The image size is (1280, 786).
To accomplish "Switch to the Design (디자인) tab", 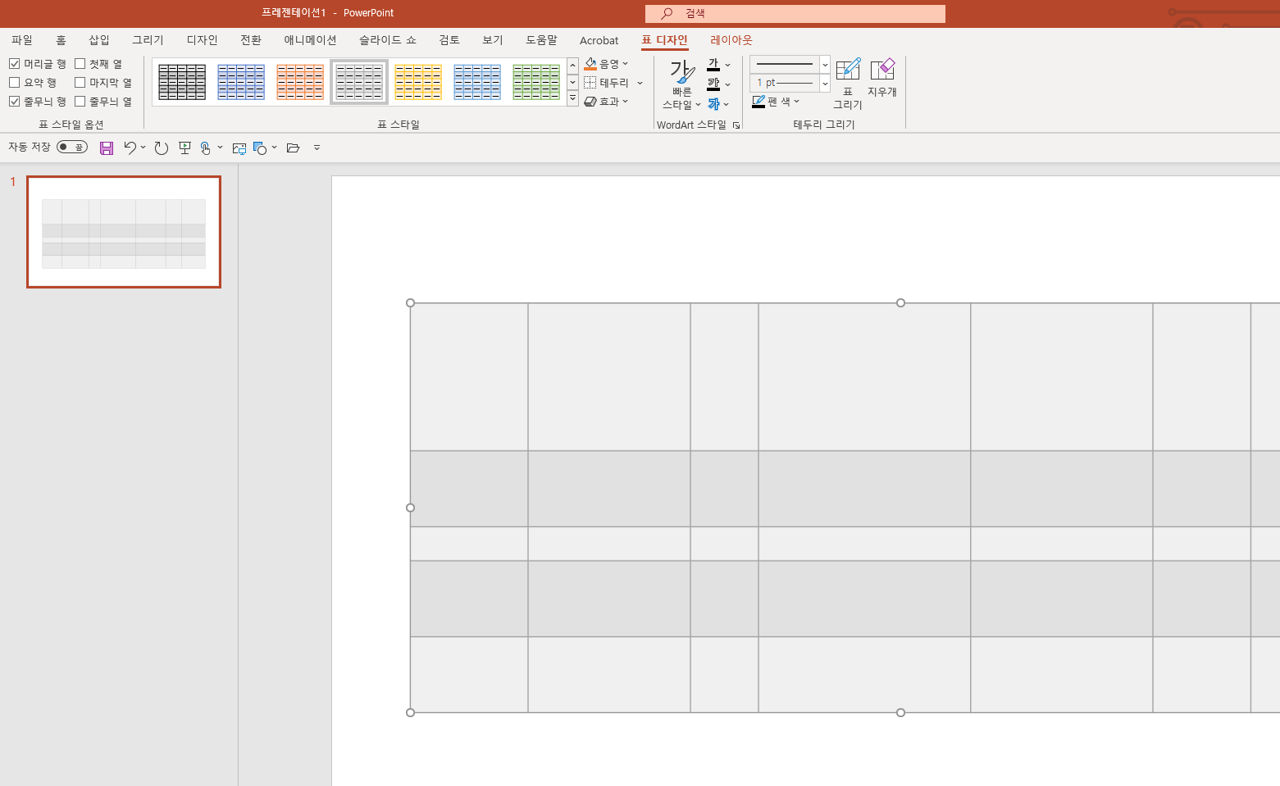I will pyautogui.click(x=202, y=40).
